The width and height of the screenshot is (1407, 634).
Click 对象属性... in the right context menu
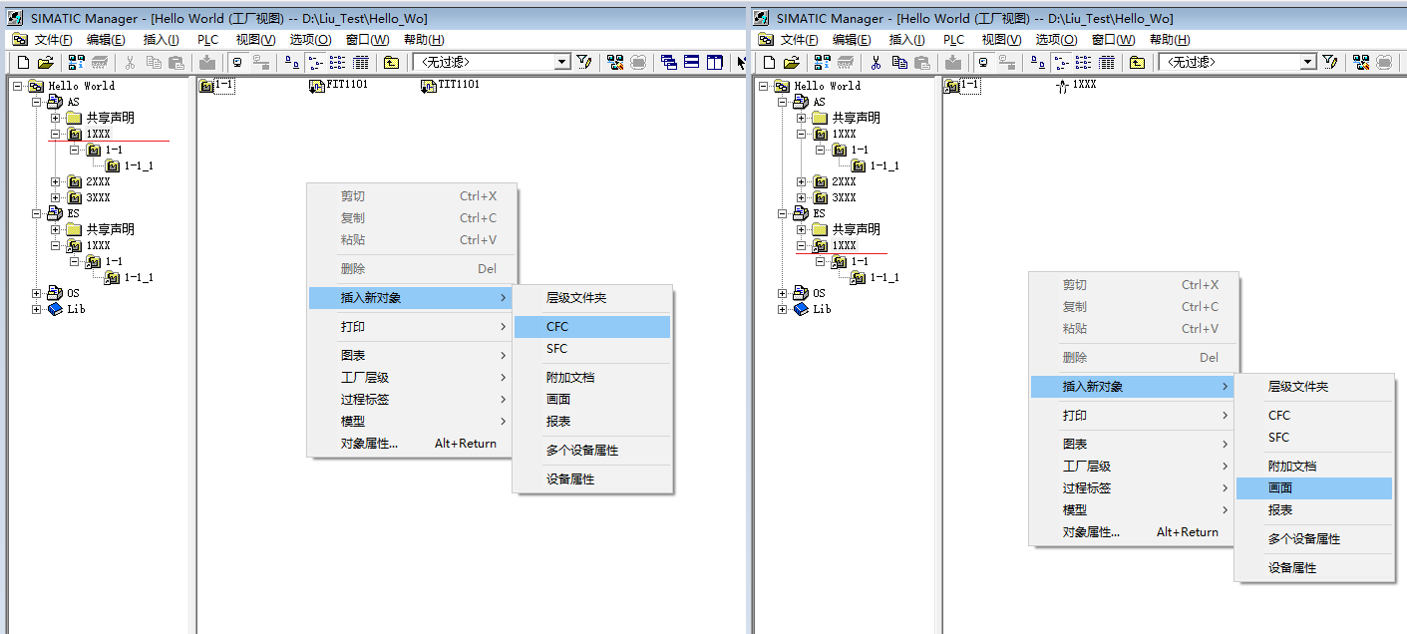pyautogui.click(x=1091, y=532)
